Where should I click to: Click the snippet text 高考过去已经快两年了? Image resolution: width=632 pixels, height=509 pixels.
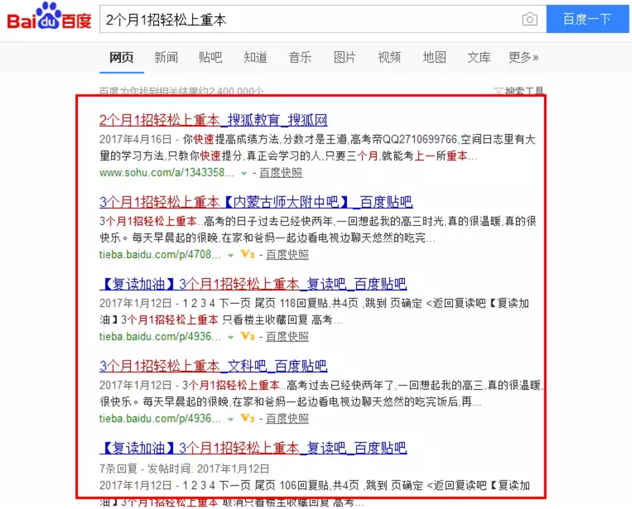click(340, 385)
